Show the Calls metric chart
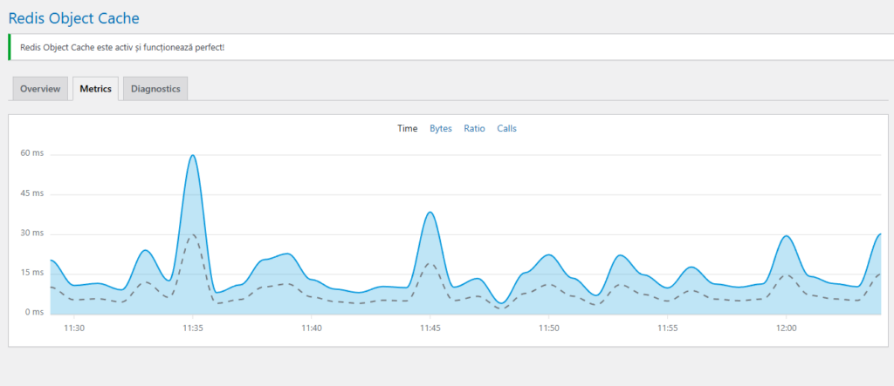The height and width of the screenshot is (386, 894). point(507,129)
